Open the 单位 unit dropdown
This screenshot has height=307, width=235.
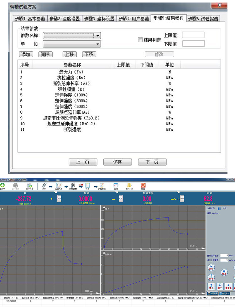(x=72, y=44)
